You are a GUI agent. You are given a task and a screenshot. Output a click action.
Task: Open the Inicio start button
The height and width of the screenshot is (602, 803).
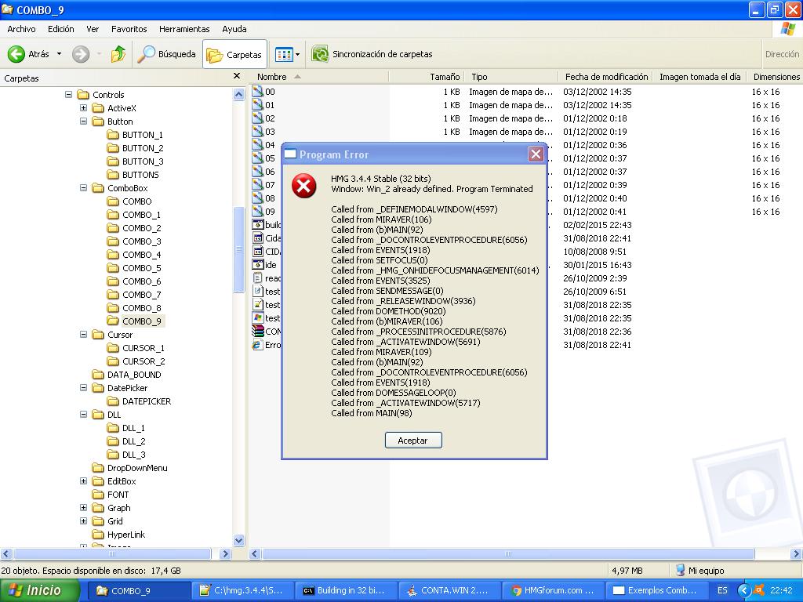tap(38, 590)
